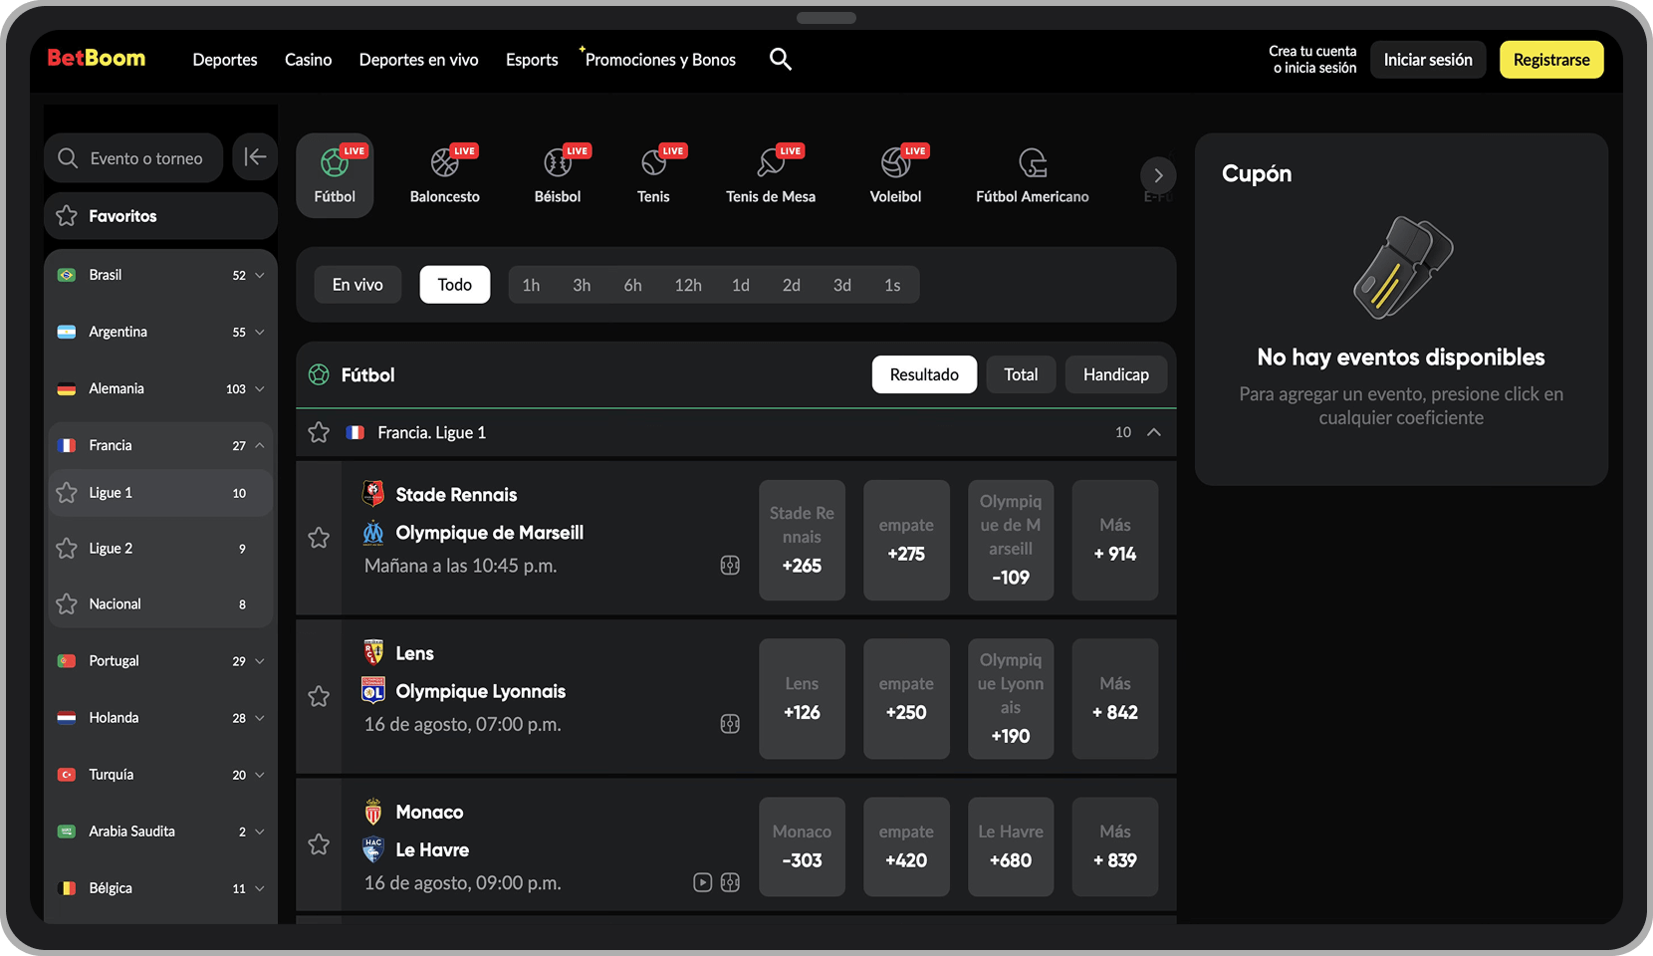Image resolution: width=1653 pixels, height=956 pixels.
Task: Open live stream icon for Monaco match
Action: pyautogui.click(x=703, y=882)
